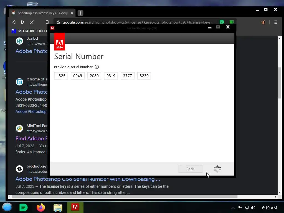The width and height of the screenshot is (284, 213).
Task: Open the green chat app on taskbar
Action: [23, 207]
